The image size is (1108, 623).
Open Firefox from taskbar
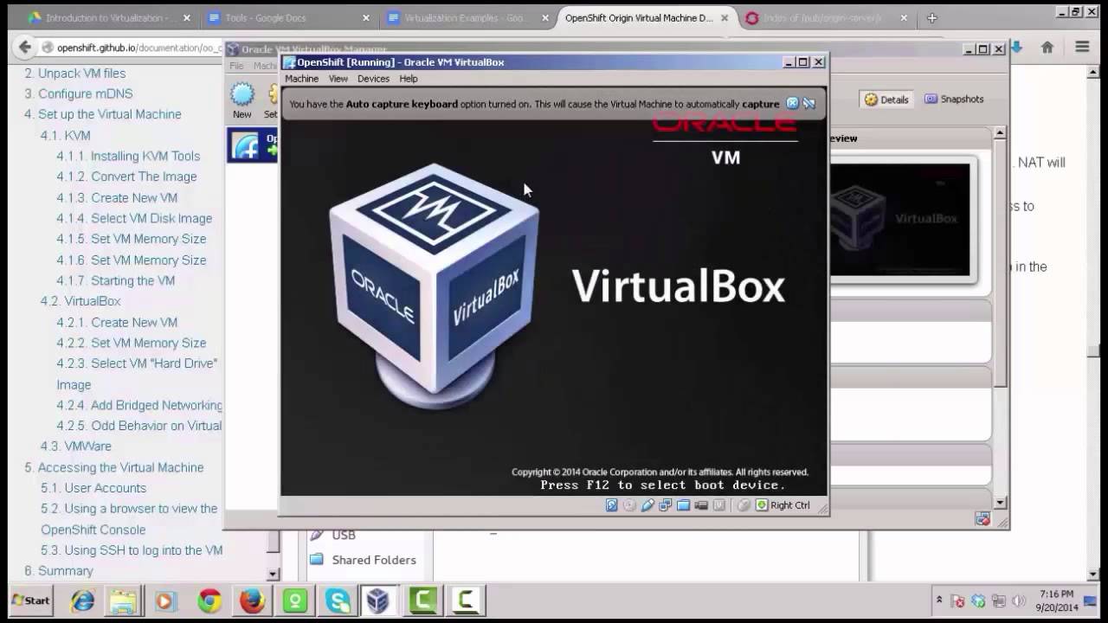coord(252,601)
